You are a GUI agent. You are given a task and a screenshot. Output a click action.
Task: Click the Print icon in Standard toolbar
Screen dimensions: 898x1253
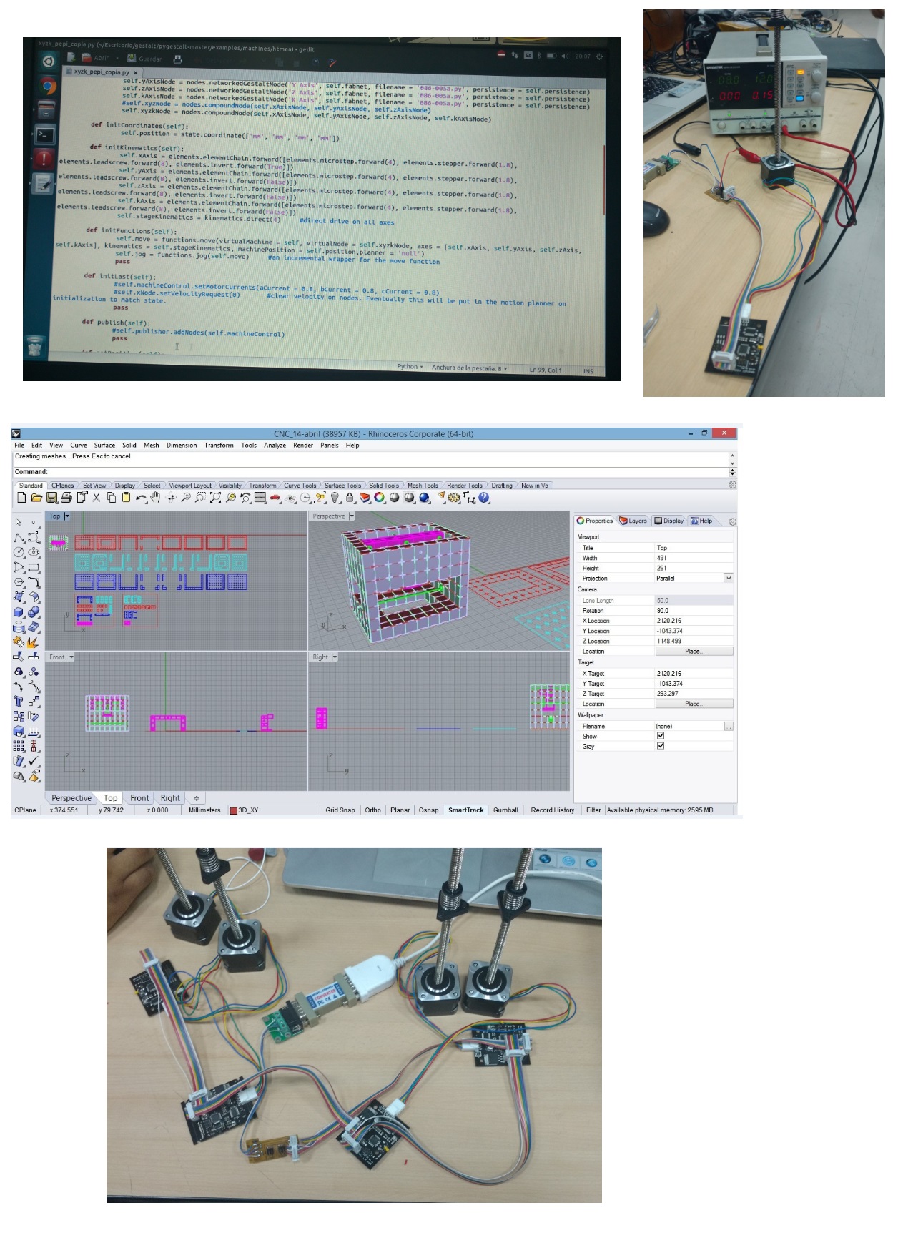click(x=66, y=498)
